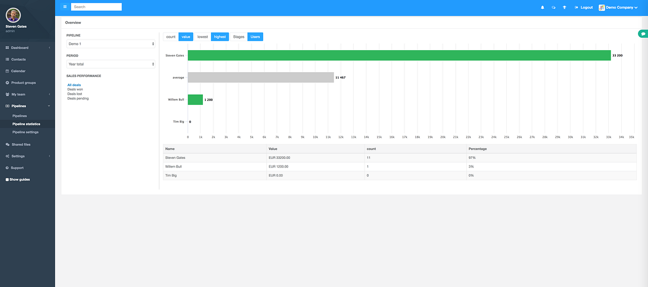
Task: Open the Pipeline dropdown showing Demo 1
Action: tap(111, 44)
